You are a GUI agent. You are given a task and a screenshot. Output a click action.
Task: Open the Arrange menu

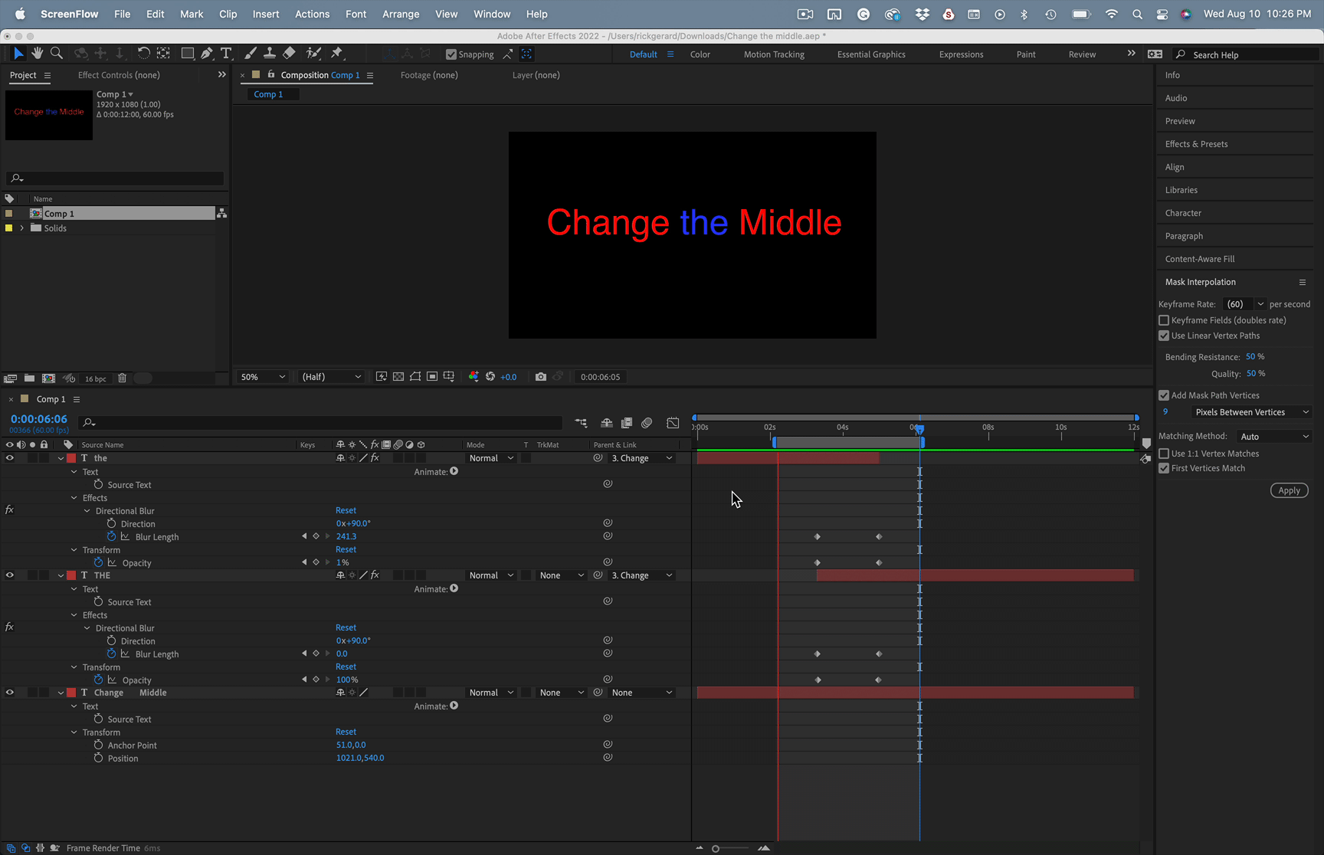(401, 14)
